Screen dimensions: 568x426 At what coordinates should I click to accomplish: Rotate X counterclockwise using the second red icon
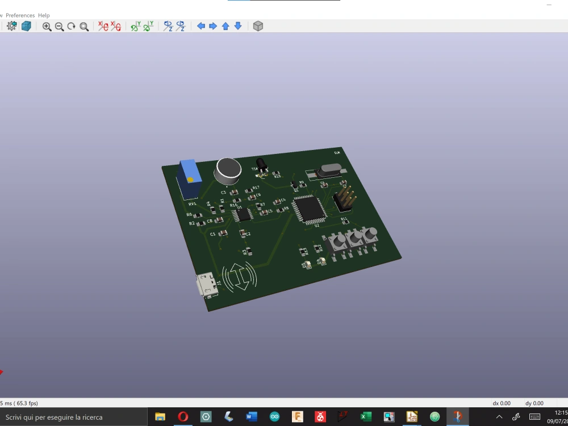[x=115, y=26]
